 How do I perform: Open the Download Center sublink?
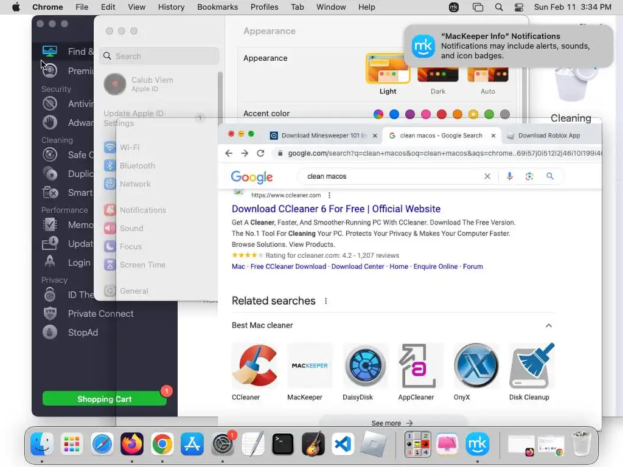[358, 266]
